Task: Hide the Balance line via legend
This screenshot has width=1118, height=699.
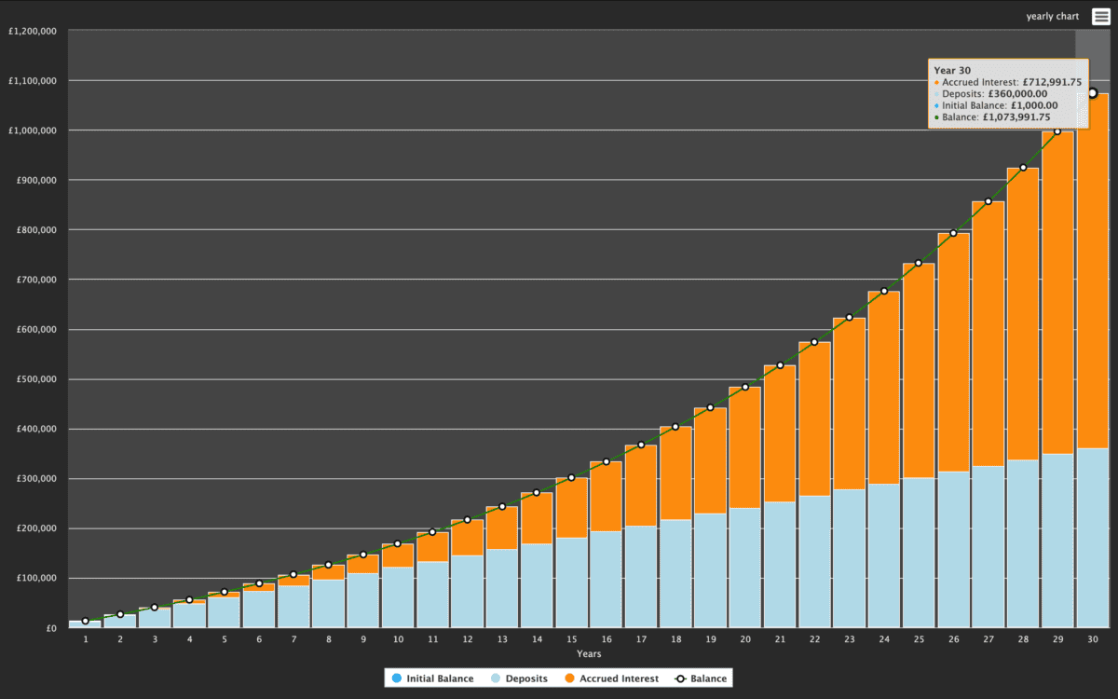Action: pos(700,678)
